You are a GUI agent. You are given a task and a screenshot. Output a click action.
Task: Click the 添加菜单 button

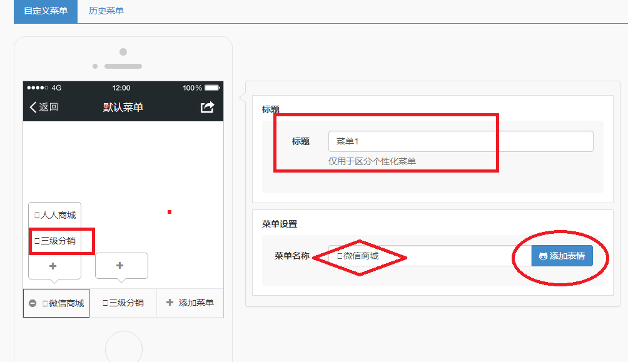click(190, 303)
